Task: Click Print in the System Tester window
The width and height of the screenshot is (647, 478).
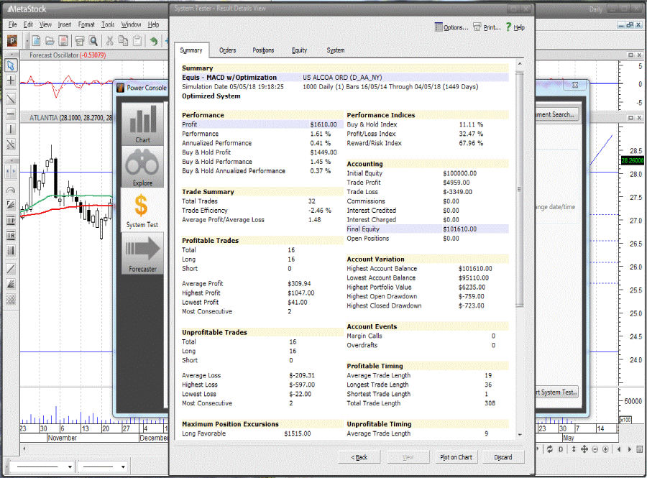Action: coord(487,27)
